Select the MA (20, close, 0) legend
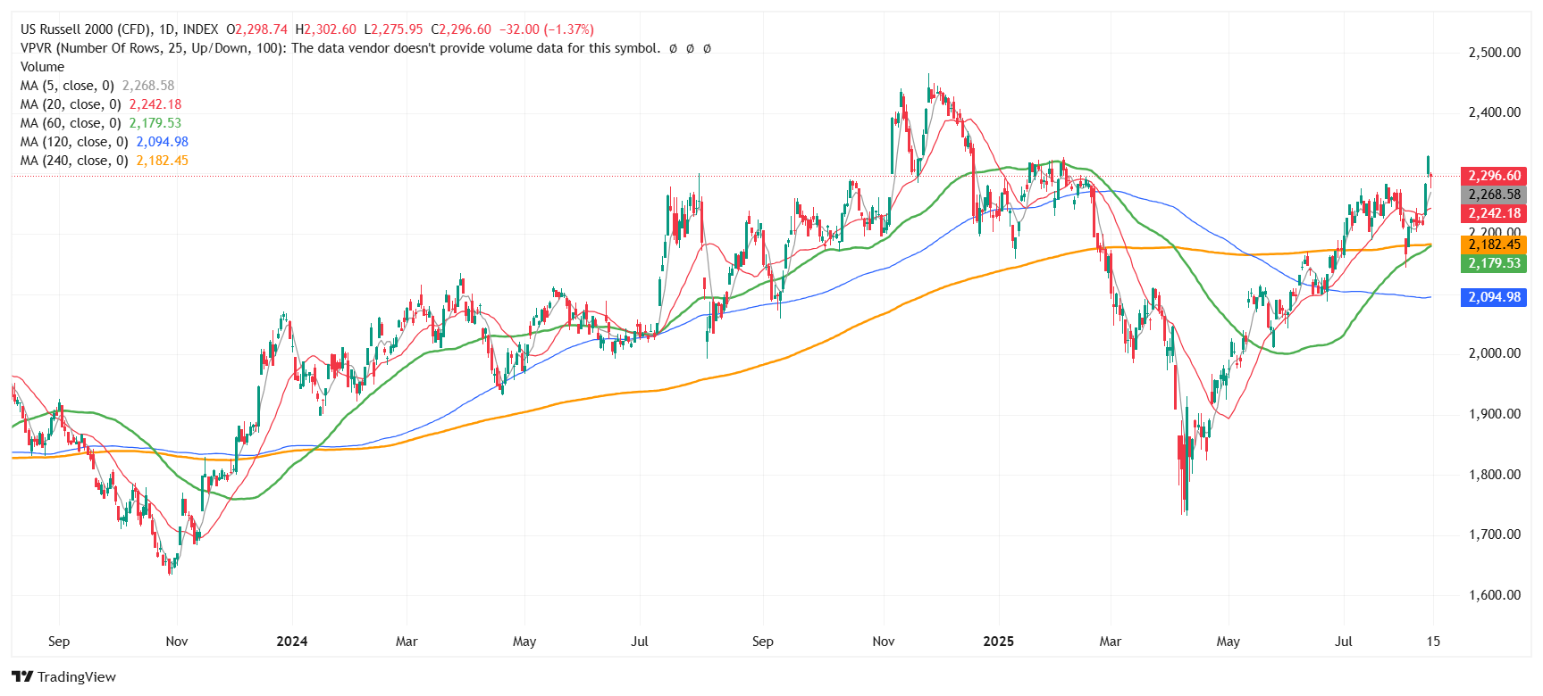 point(71,104)
